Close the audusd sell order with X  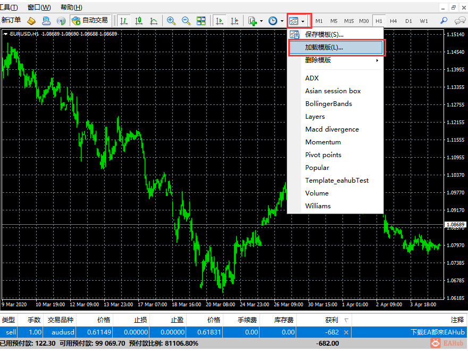point(346,332)
